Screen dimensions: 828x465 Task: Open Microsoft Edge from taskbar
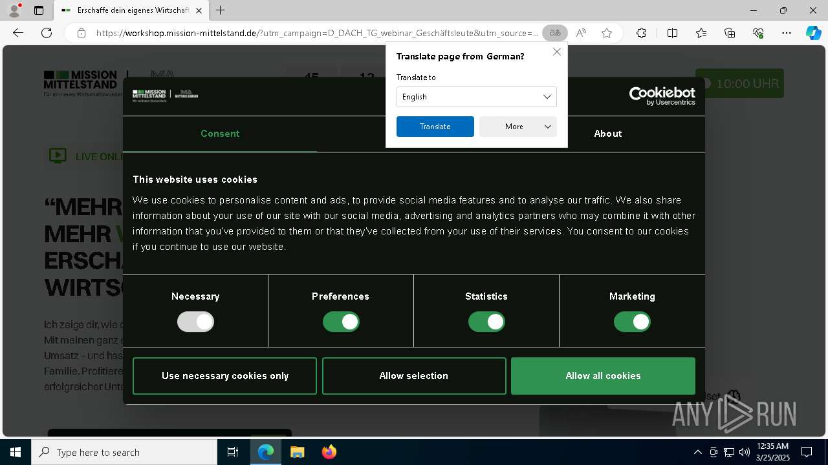tap(266, 452)
